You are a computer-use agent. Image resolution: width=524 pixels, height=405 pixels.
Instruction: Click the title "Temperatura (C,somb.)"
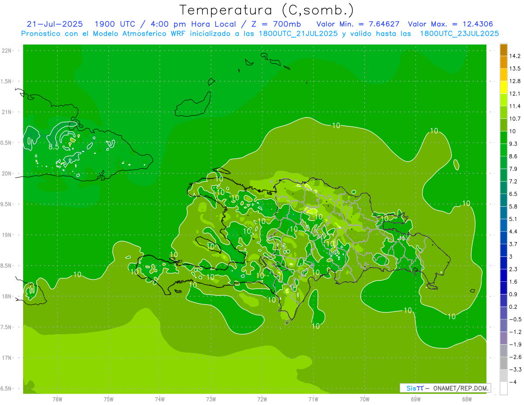[x=267, y=10]
